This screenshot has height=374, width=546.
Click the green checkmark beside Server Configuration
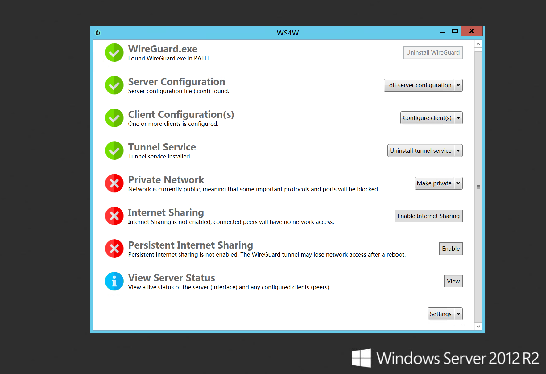click(x=114, y=85)
